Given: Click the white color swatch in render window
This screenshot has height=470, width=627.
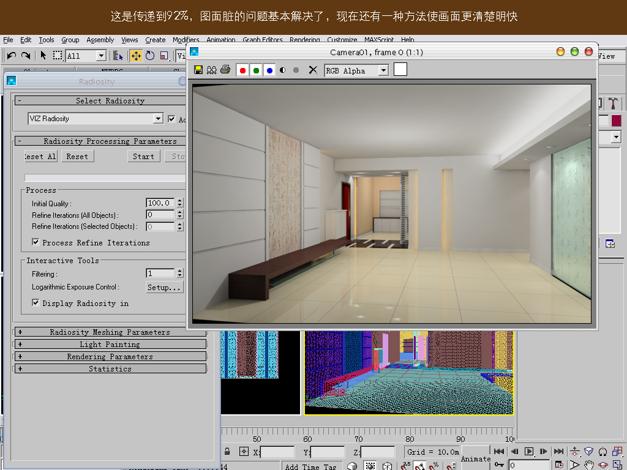Looking at the screenshot, I should [400, 69].
